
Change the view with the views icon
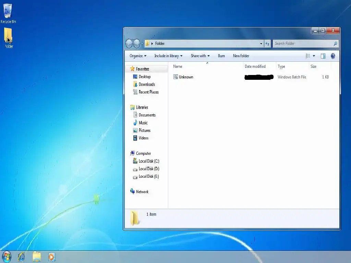308,56
